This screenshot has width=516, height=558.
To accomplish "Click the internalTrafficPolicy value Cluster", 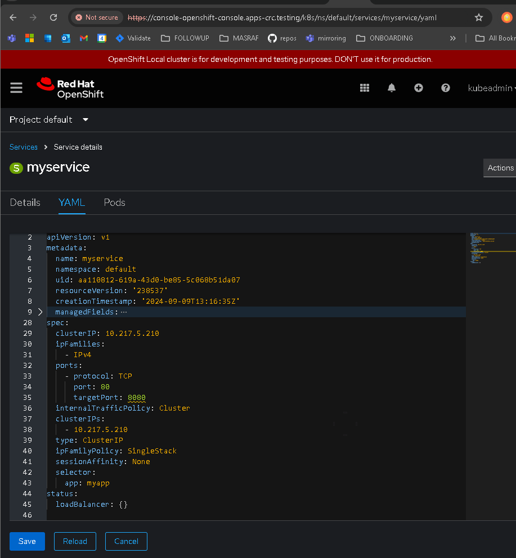I will point(174,408).
